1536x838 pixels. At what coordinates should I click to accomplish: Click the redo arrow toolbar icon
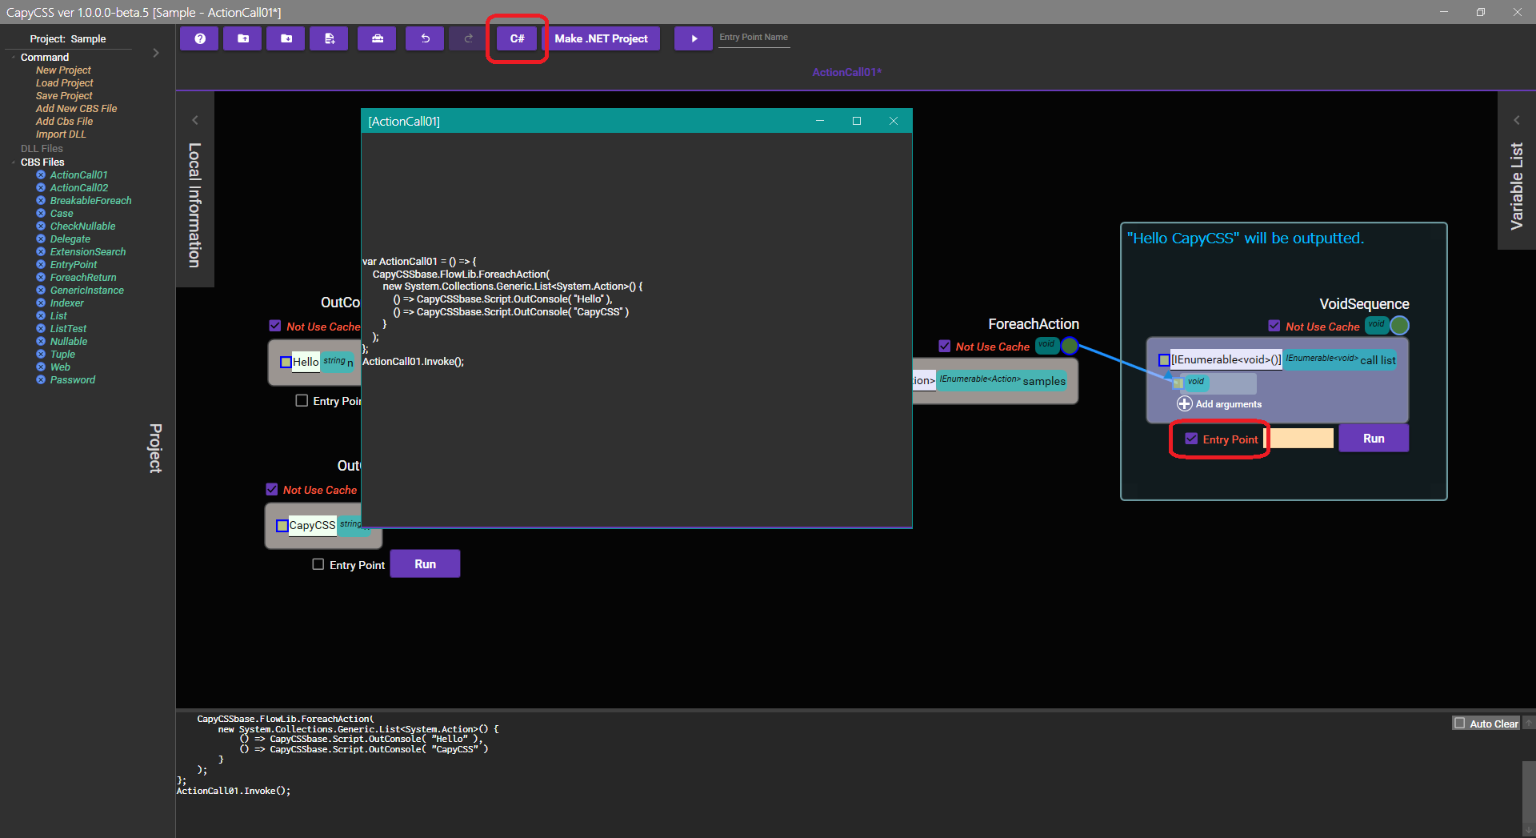[468, 38]
